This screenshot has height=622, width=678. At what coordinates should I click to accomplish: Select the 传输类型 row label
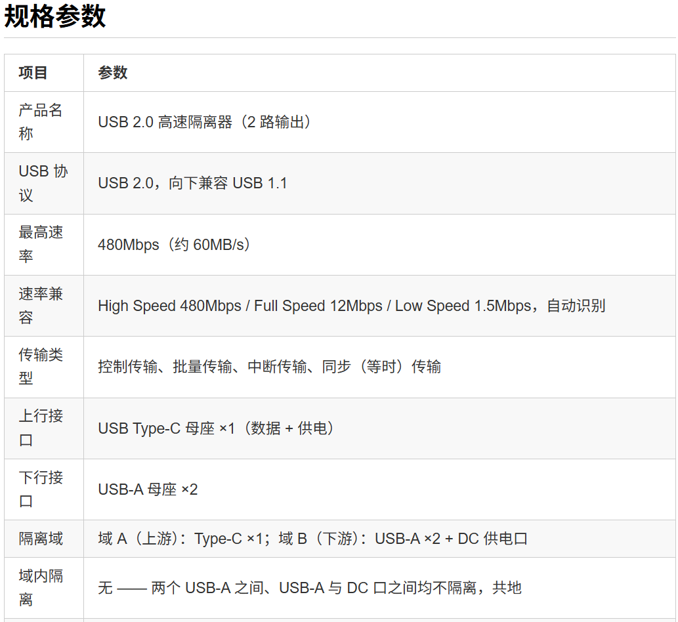[x=41, y=367]
